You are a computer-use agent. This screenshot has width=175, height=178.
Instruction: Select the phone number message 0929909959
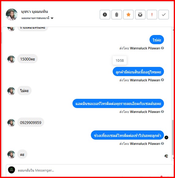(31, 122)
